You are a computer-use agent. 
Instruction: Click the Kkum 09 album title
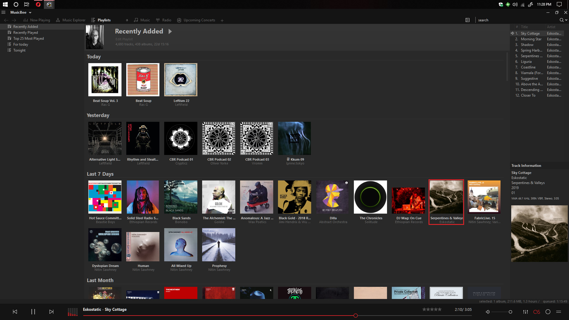click(295, 159)
